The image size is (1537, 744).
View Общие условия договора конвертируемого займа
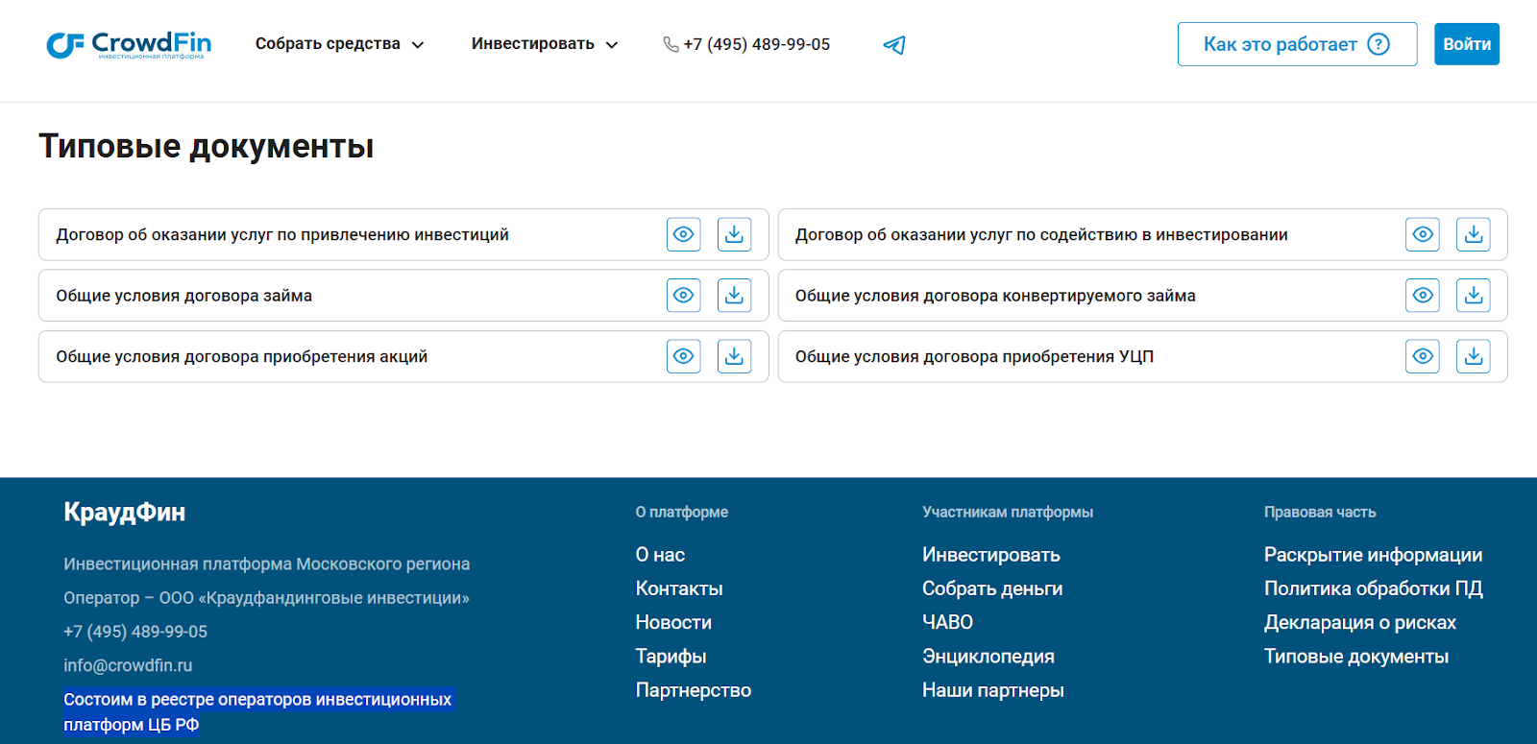1423,296
